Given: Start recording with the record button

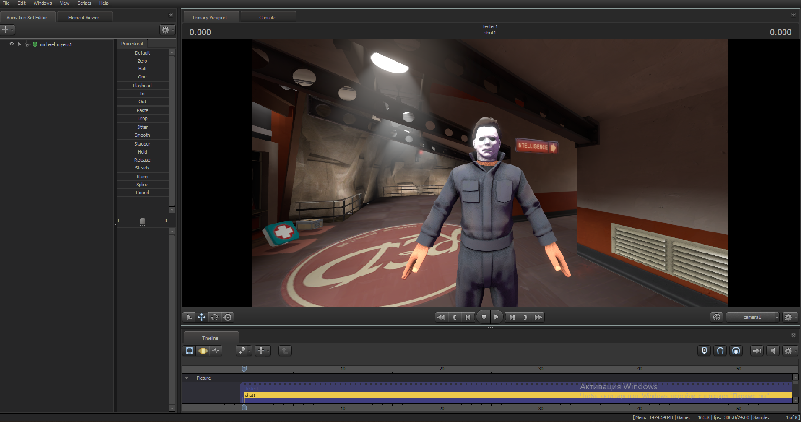Looking at the screenshot, I should pyautogui.click(x=484, y=317).
